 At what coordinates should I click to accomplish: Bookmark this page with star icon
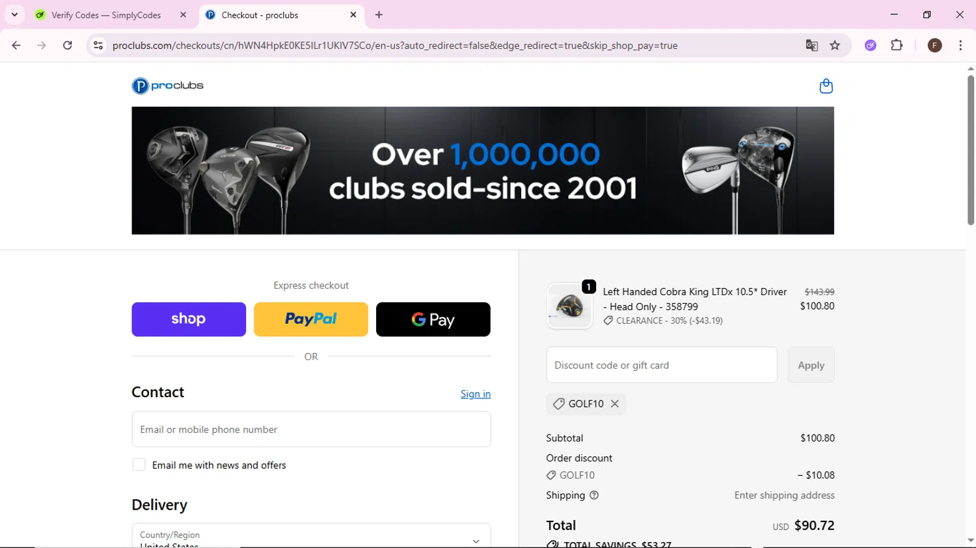(x=835, y=46)
